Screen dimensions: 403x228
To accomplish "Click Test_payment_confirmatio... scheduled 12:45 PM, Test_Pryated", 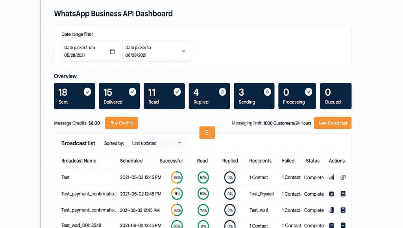I will [x=89, y=194].
